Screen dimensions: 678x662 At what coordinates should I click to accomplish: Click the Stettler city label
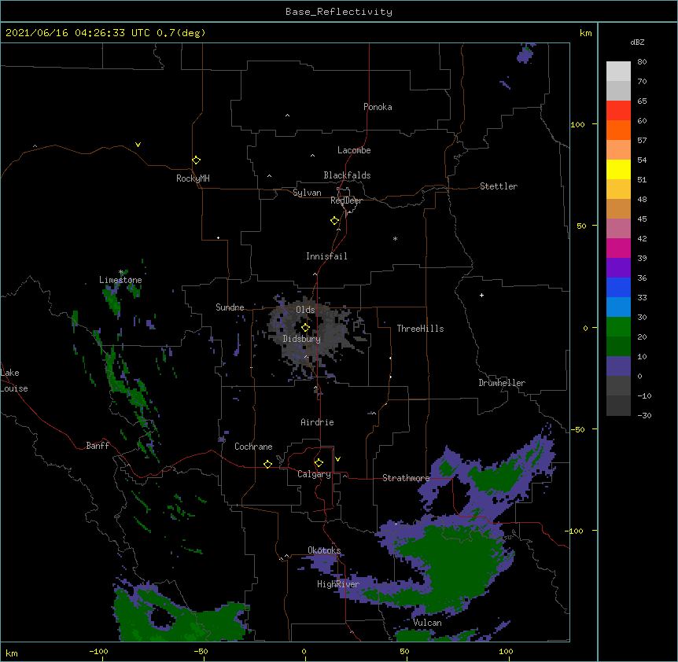pos(499,186)
